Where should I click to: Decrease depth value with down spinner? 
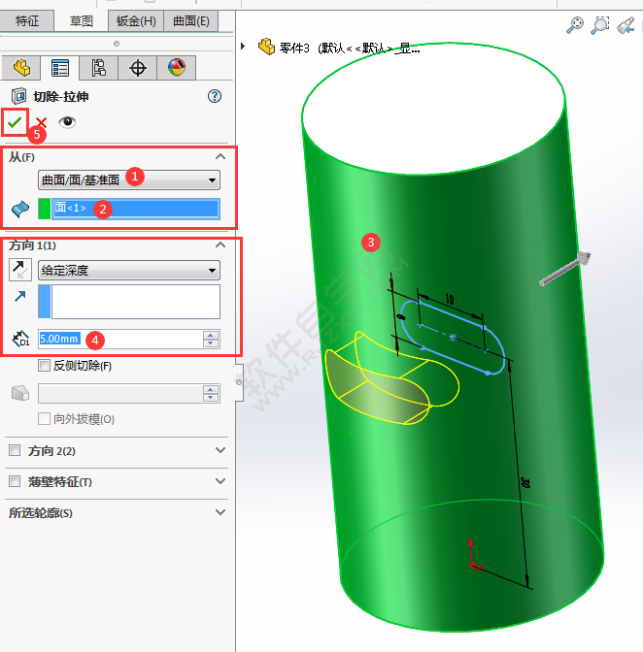pyautogui.click(x=211, y=343)
